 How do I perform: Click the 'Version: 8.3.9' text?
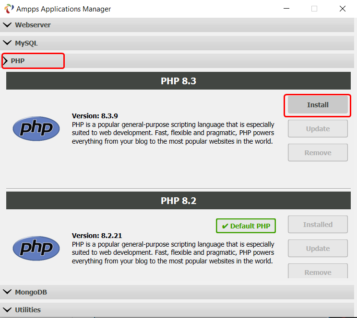[95, 116]
